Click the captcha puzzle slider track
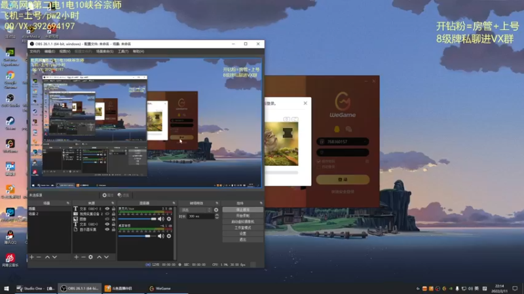The width and height of the screenshot is (524, 294). pos(281,172)
